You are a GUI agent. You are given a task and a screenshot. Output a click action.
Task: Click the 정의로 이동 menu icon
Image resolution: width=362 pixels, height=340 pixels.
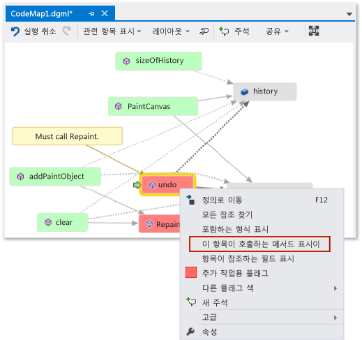[x=190, y=200]
